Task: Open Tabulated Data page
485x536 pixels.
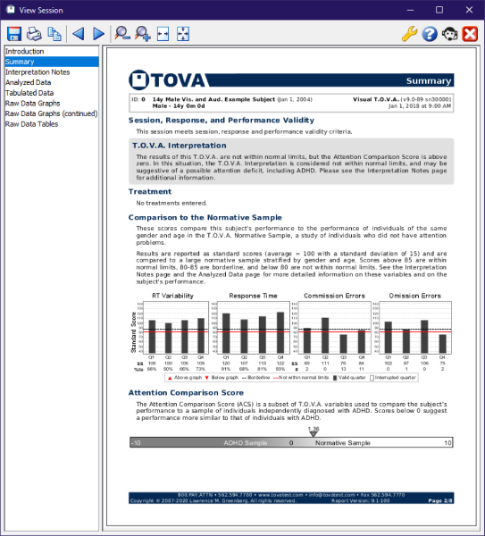Action: coord(52,93)
